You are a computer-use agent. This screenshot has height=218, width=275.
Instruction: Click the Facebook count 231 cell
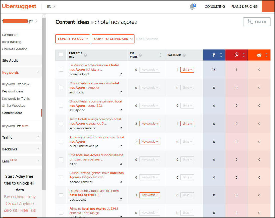click(x=214, y=70)
